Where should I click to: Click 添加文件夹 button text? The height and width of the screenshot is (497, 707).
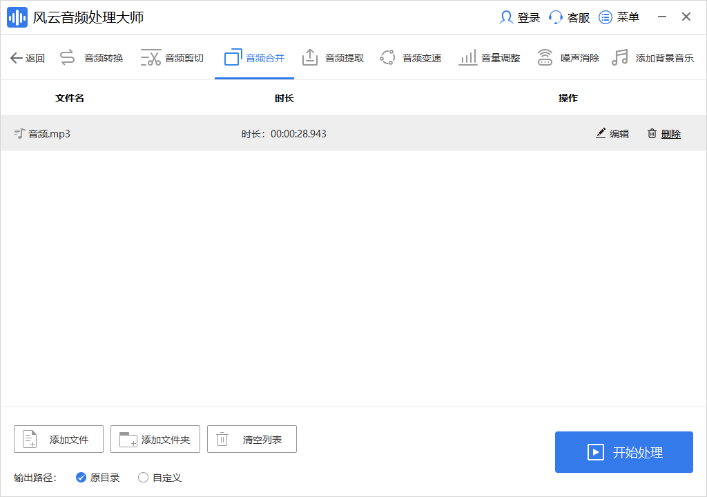click(166, 440)
